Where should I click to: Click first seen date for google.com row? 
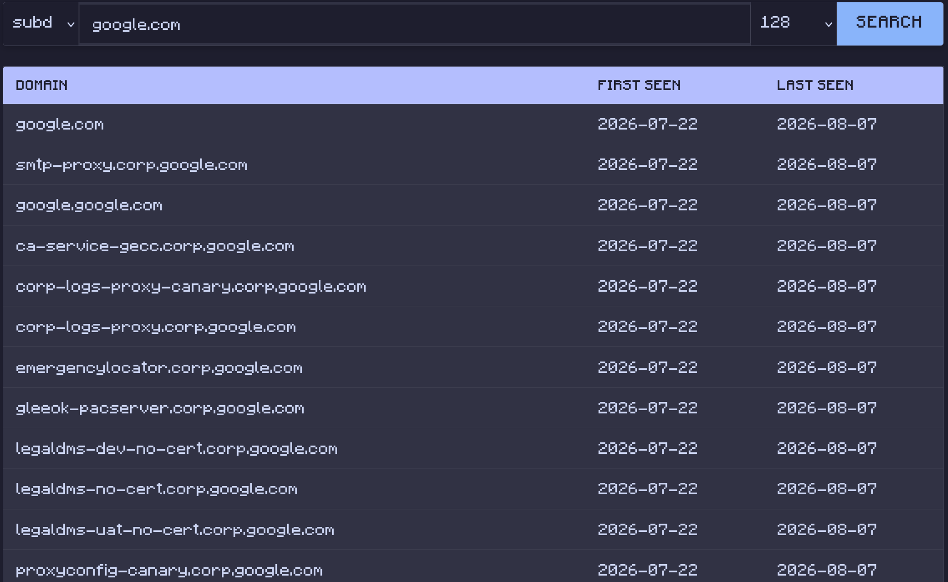pyautogui.click(x=648, y=124)
